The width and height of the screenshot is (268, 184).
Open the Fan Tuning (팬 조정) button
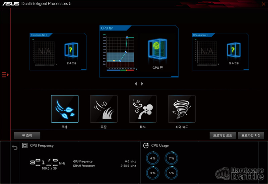point(27,136)
